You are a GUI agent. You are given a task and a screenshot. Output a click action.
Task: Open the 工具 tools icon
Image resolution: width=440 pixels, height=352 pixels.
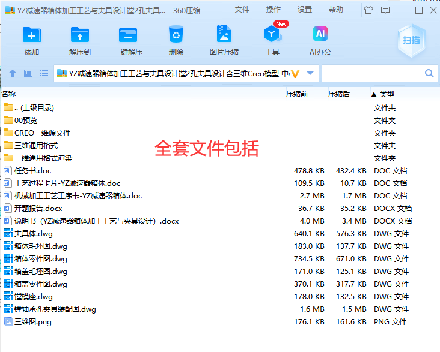click(272, 34)
